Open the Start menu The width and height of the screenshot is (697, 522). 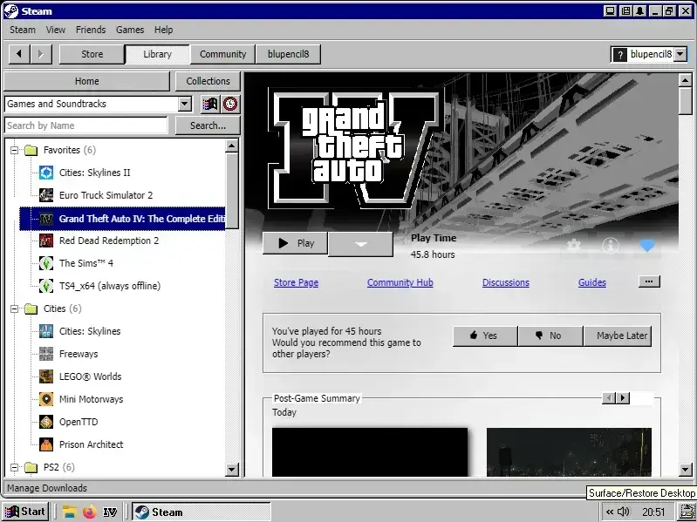25,512
